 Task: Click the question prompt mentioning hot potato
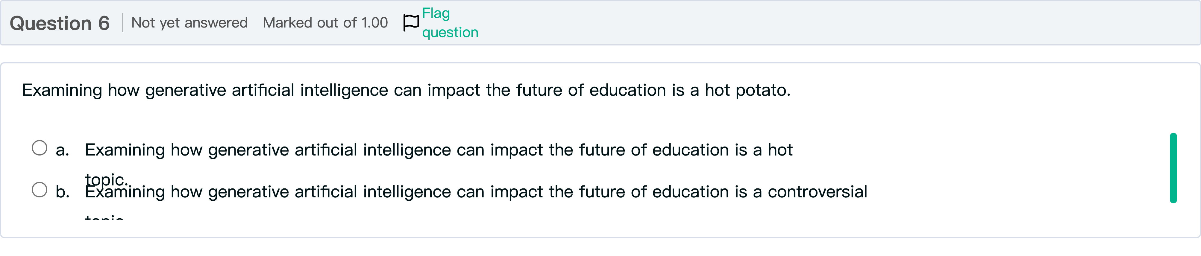coord(406,90)
